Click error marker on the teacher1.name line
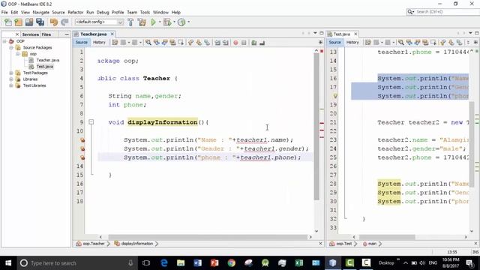 click(x=82, y=140)
